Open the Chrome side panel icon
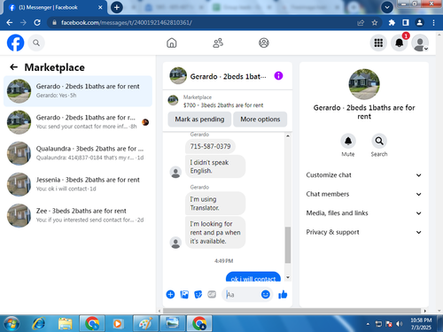 406,23
